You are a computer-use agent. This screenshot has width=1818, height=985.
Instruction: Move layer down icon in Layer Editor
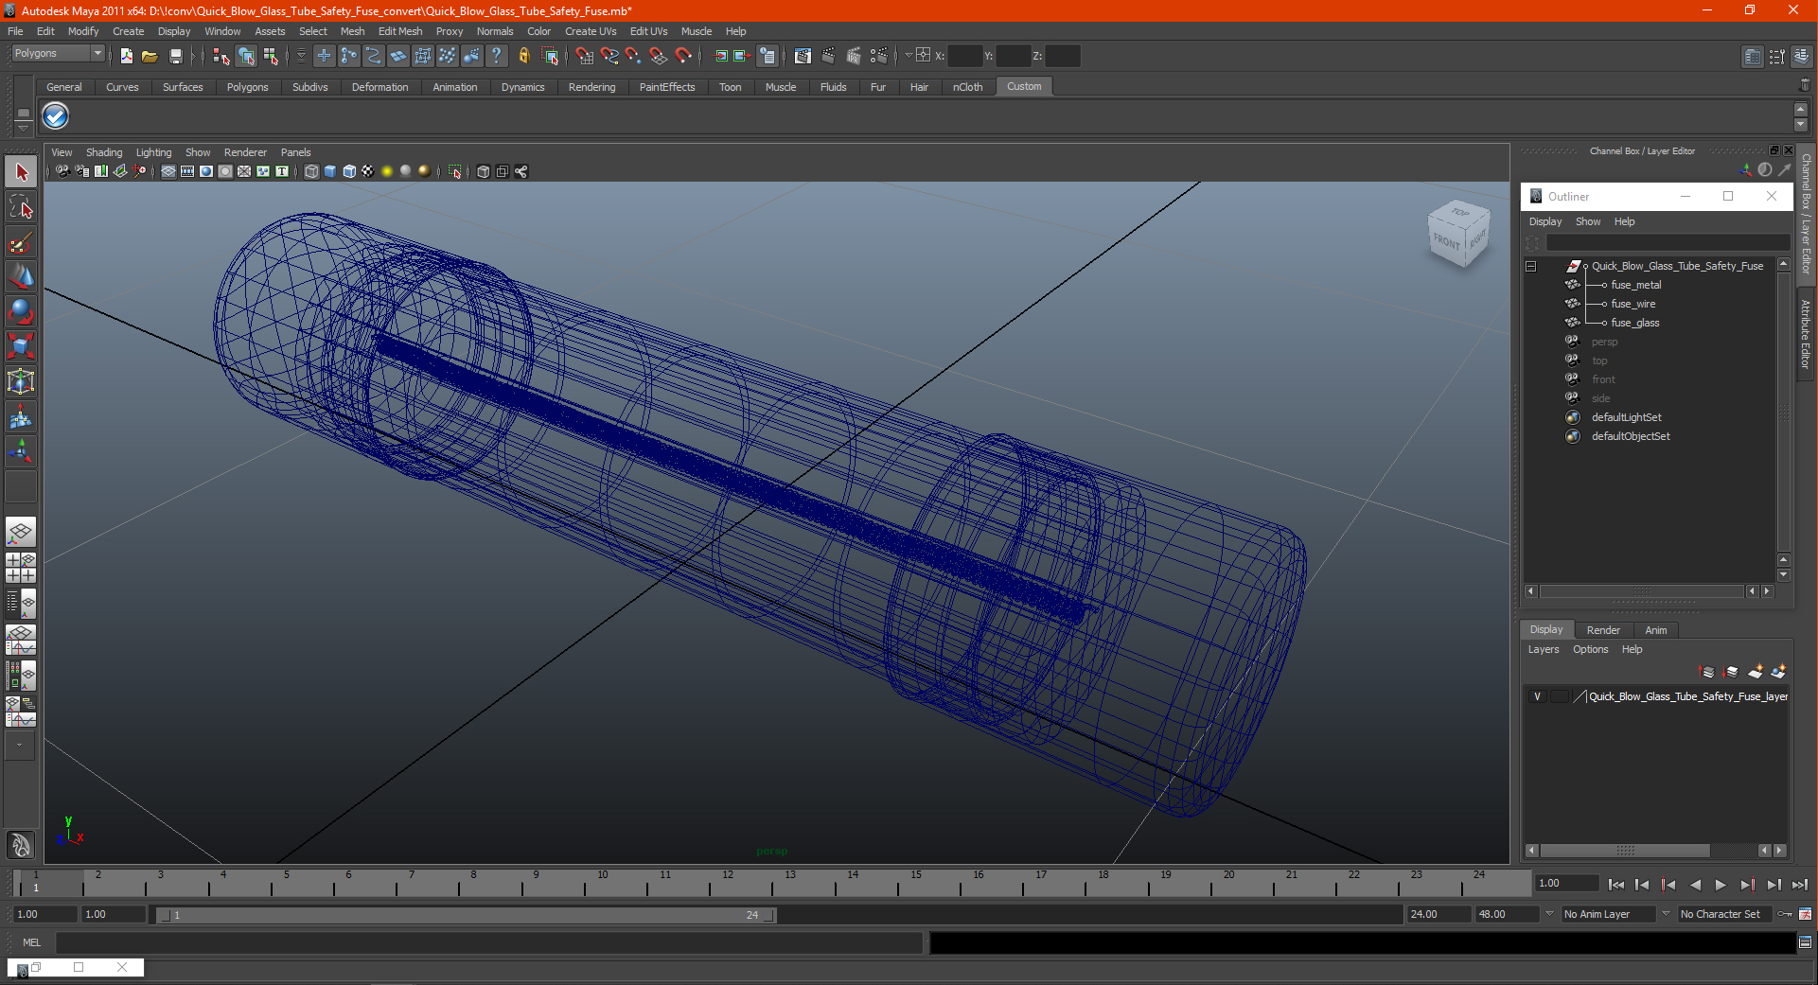[1731, 672]
